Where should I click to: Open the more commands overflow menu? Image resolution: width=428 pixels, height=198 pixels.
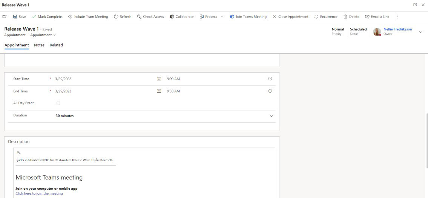point(397,17)
